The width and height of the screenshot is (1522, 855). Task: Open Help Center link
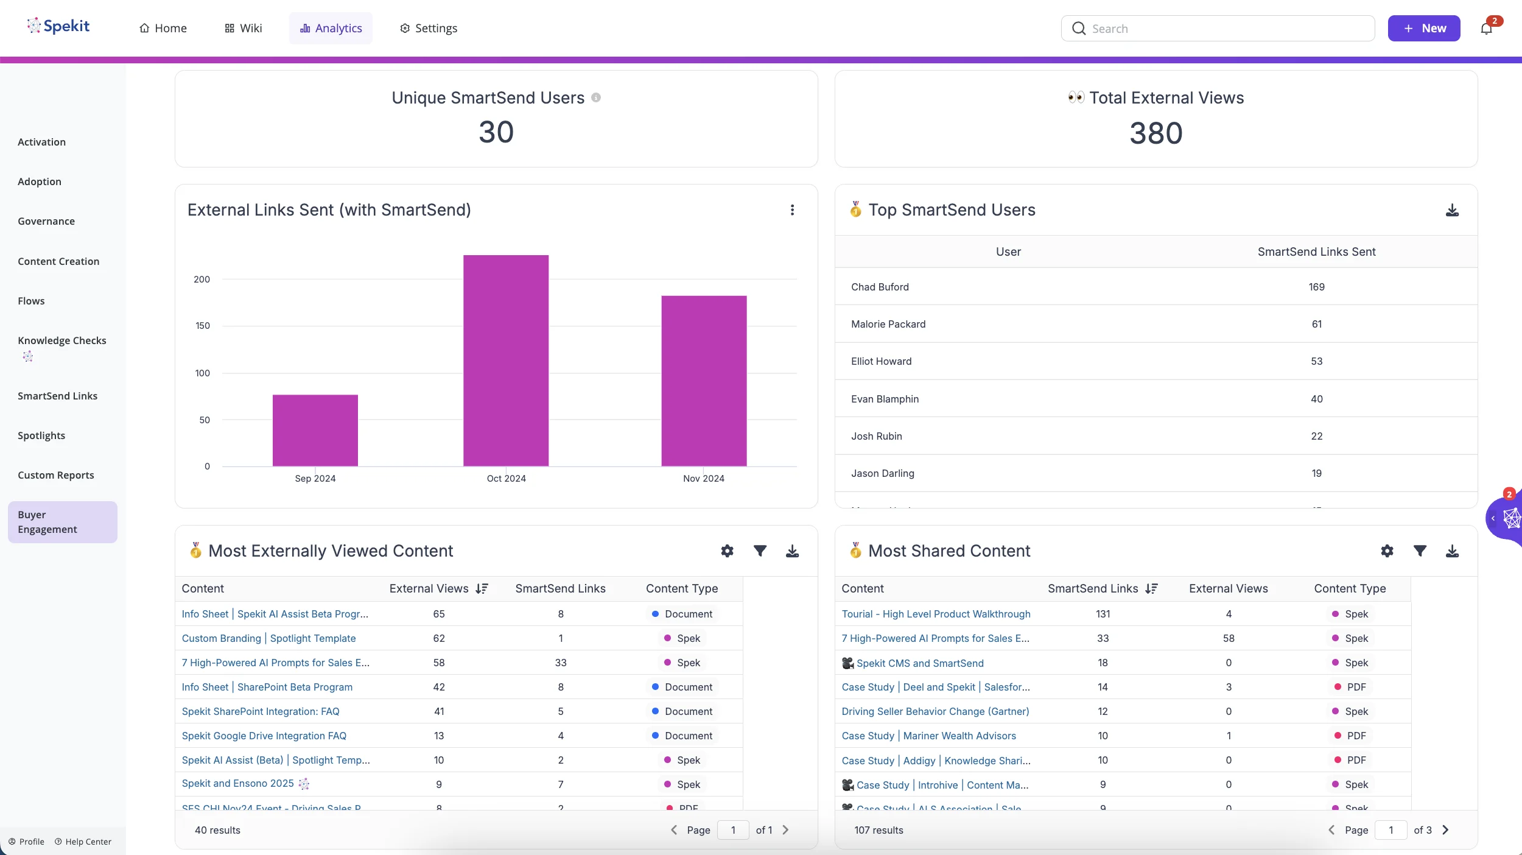(x=83, y=842)
